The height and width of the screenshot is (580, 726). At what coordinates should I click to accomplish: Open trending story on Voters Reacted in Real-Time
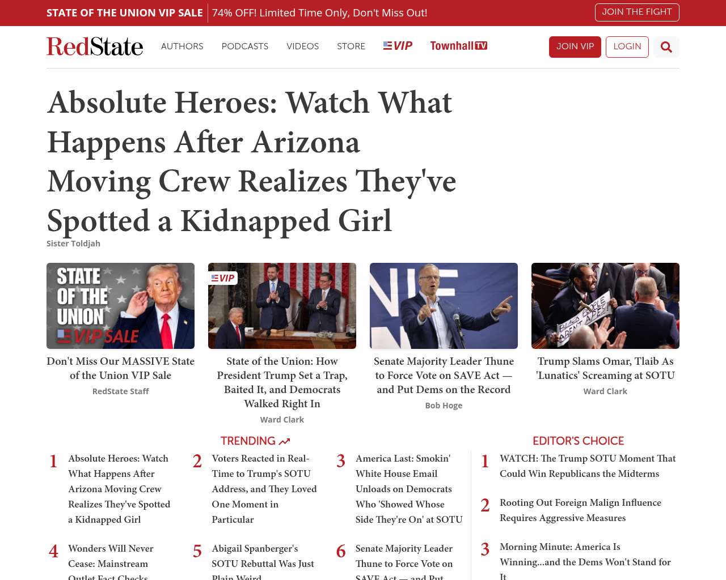click(264, 489)
